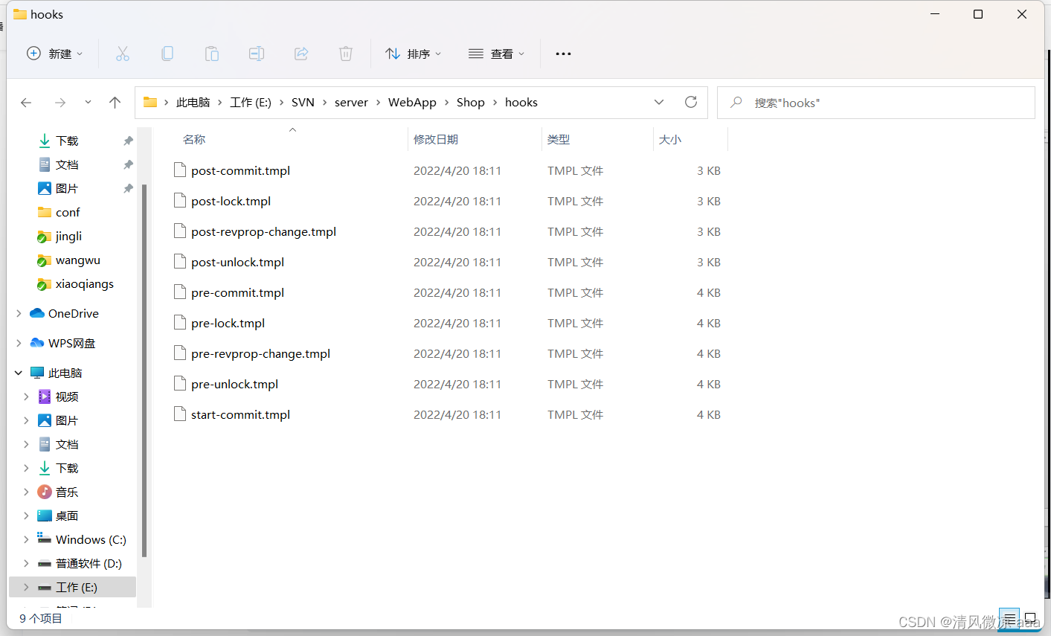Screen dimensions: 1051x636
Task: Go forward with the right arrow
Action: click(x=60, y=103)
